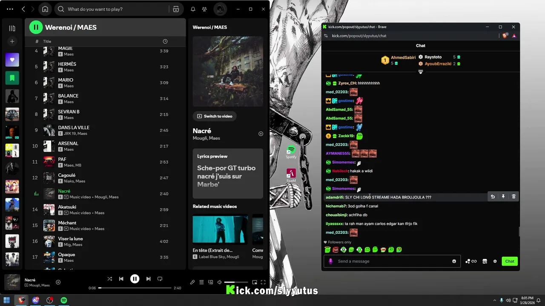
Task: Open Connect to a device icon
Action: 210,282
